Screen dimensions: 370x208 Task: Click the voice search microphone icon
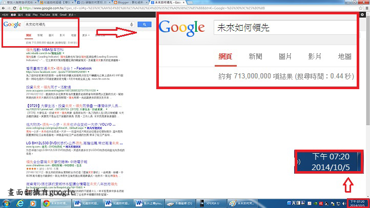point(131,24)
